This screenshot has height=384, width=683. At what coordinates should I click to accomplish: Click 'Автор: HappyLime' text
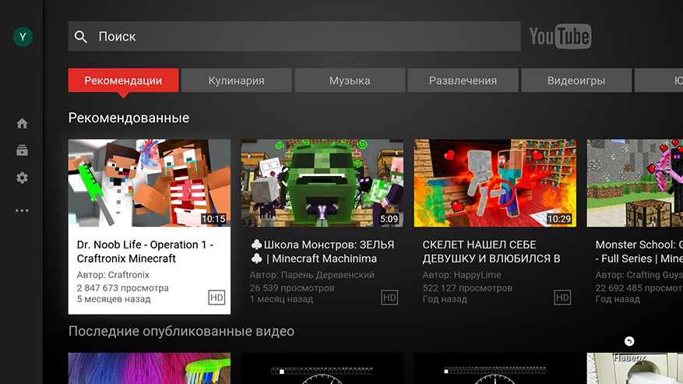coord(462,275)
